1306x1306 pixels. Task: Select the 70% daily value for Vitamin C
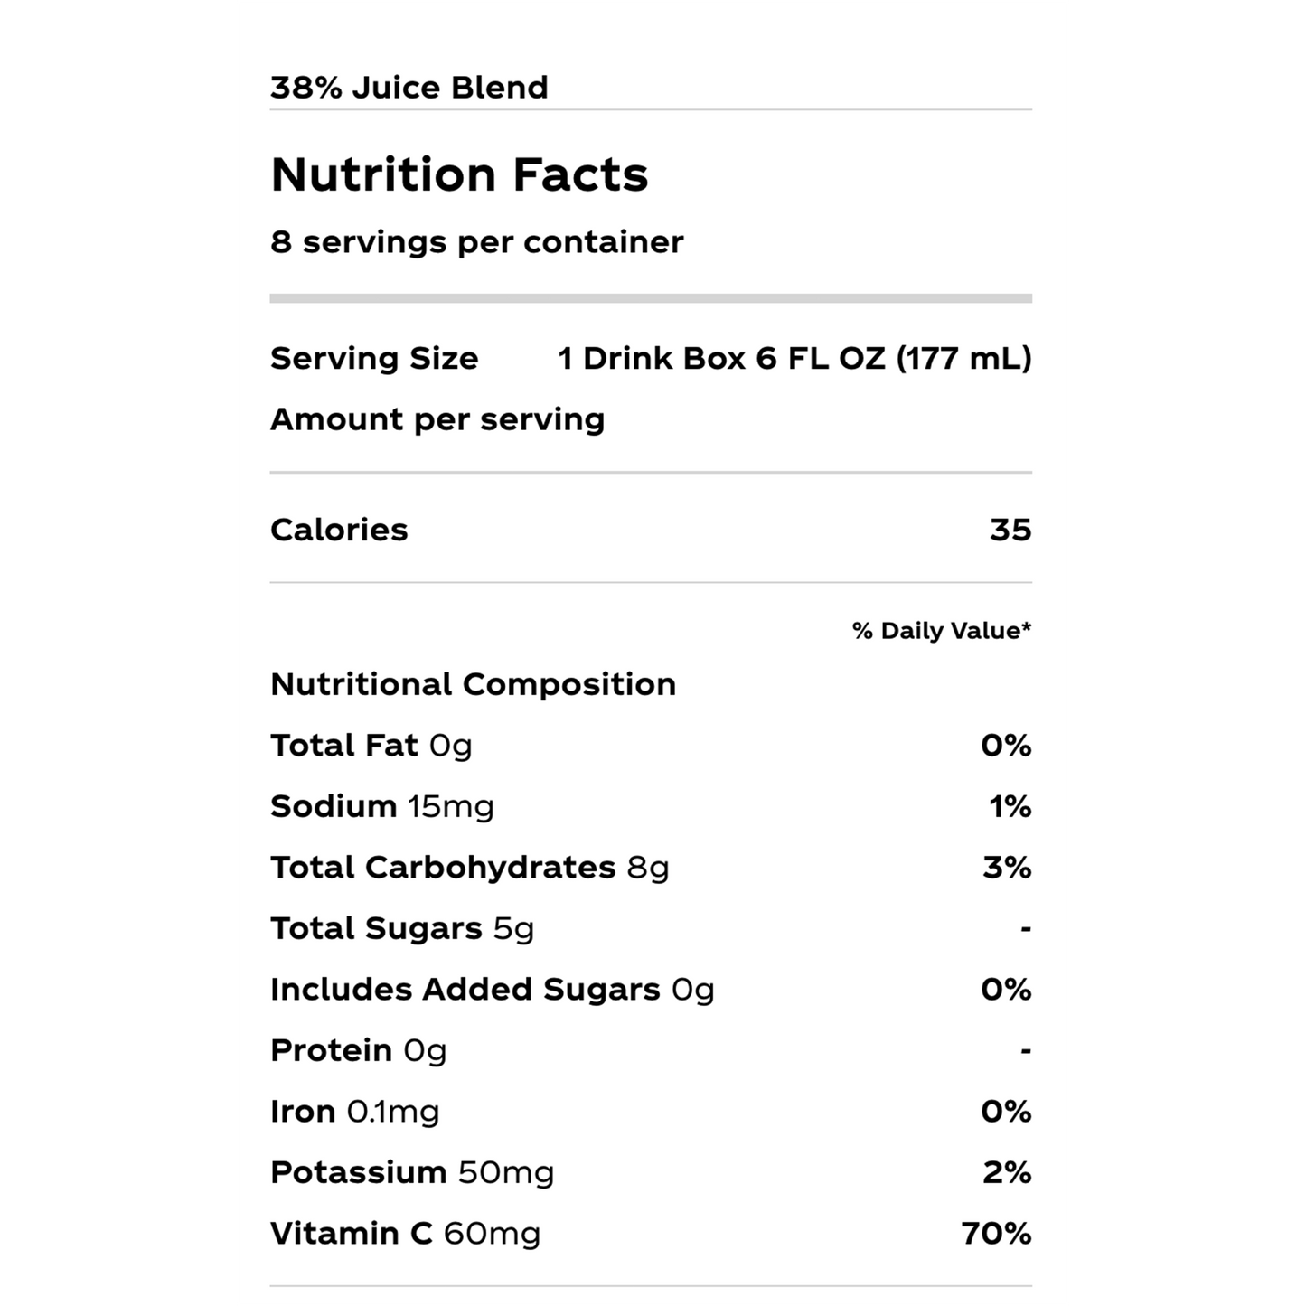click(996, 1234)
